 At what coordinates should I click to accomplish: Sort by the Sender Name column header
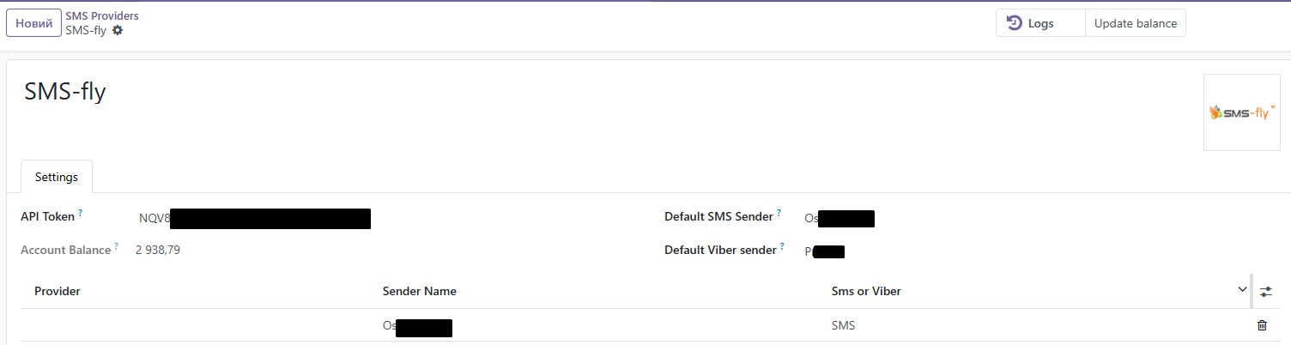click(420, 292)
